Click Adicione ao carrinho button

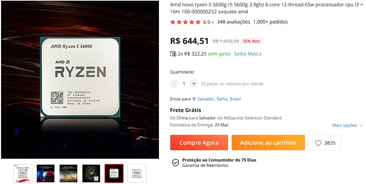tap(268, 143)
